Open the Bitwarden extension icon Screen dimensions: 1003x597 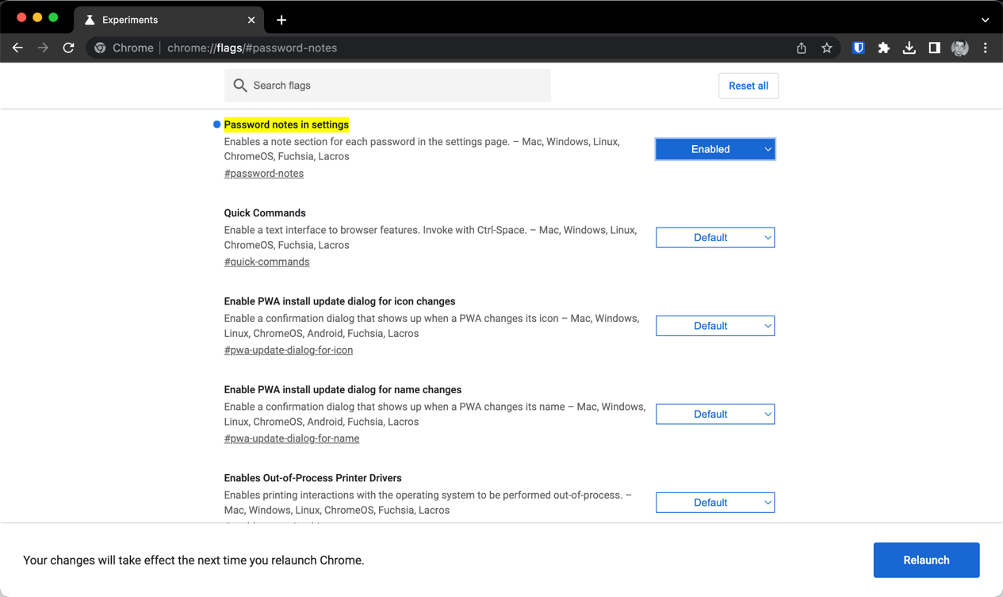(858, 48)
